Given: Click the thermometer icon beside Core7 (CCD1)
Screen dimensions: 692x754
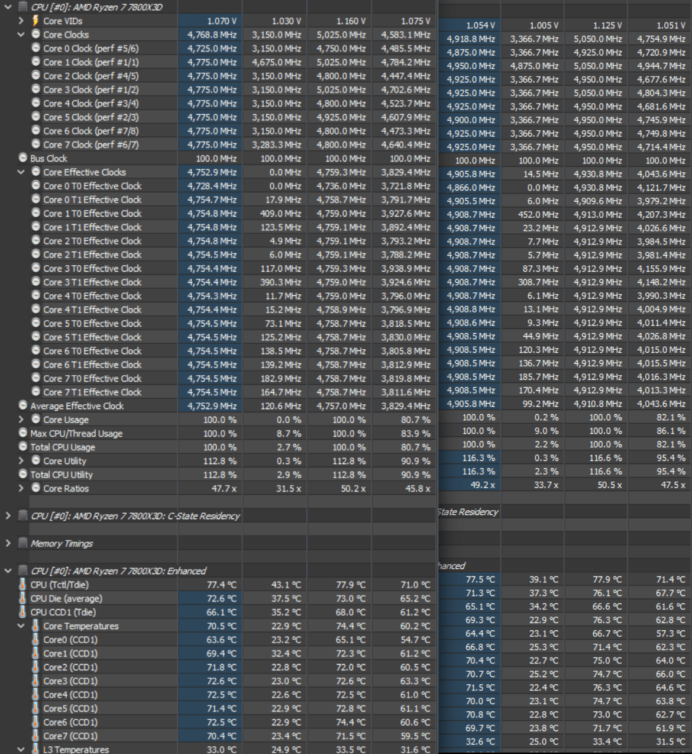Looking at the screenshot, I should point(35,736).
